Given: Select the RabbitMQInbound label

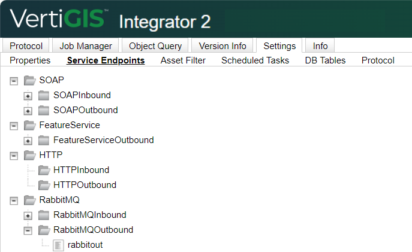Looking at the screenshot, I should [90, 215].
